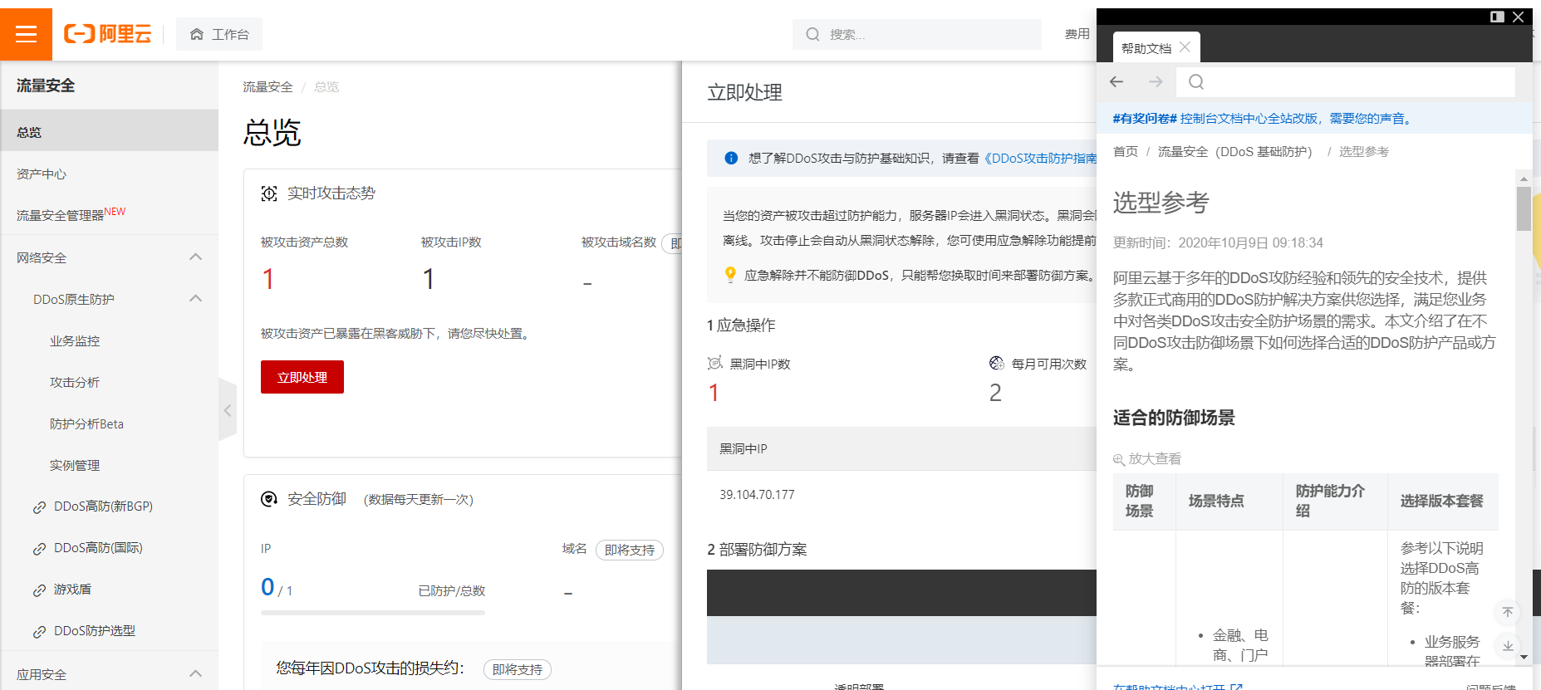Click the 即将支持 tag beside 域名
Image resolution: width=1541 pixels, height=690 pixels.
tap(630, 550)
